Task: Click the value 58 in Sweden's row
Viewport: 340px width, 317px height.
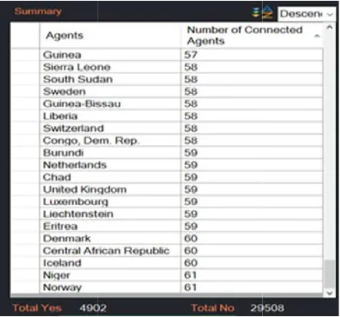Action: (x=191, y=92)
